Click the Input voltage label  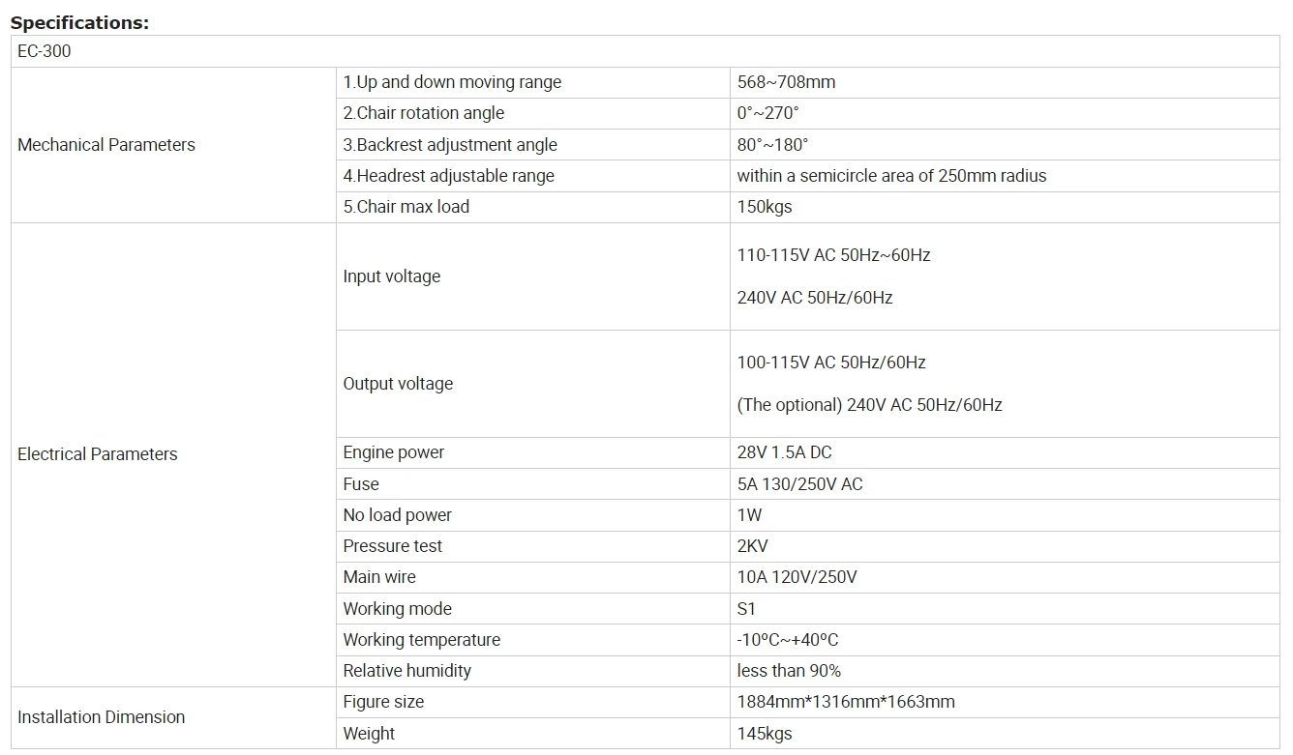(392, 276)
